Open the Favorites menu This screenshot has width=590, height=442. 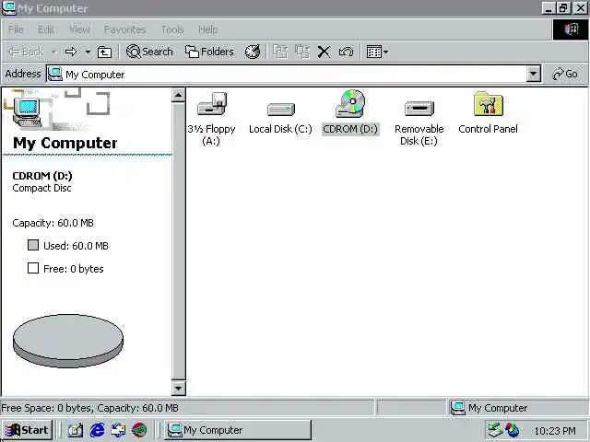click(124, 29)
